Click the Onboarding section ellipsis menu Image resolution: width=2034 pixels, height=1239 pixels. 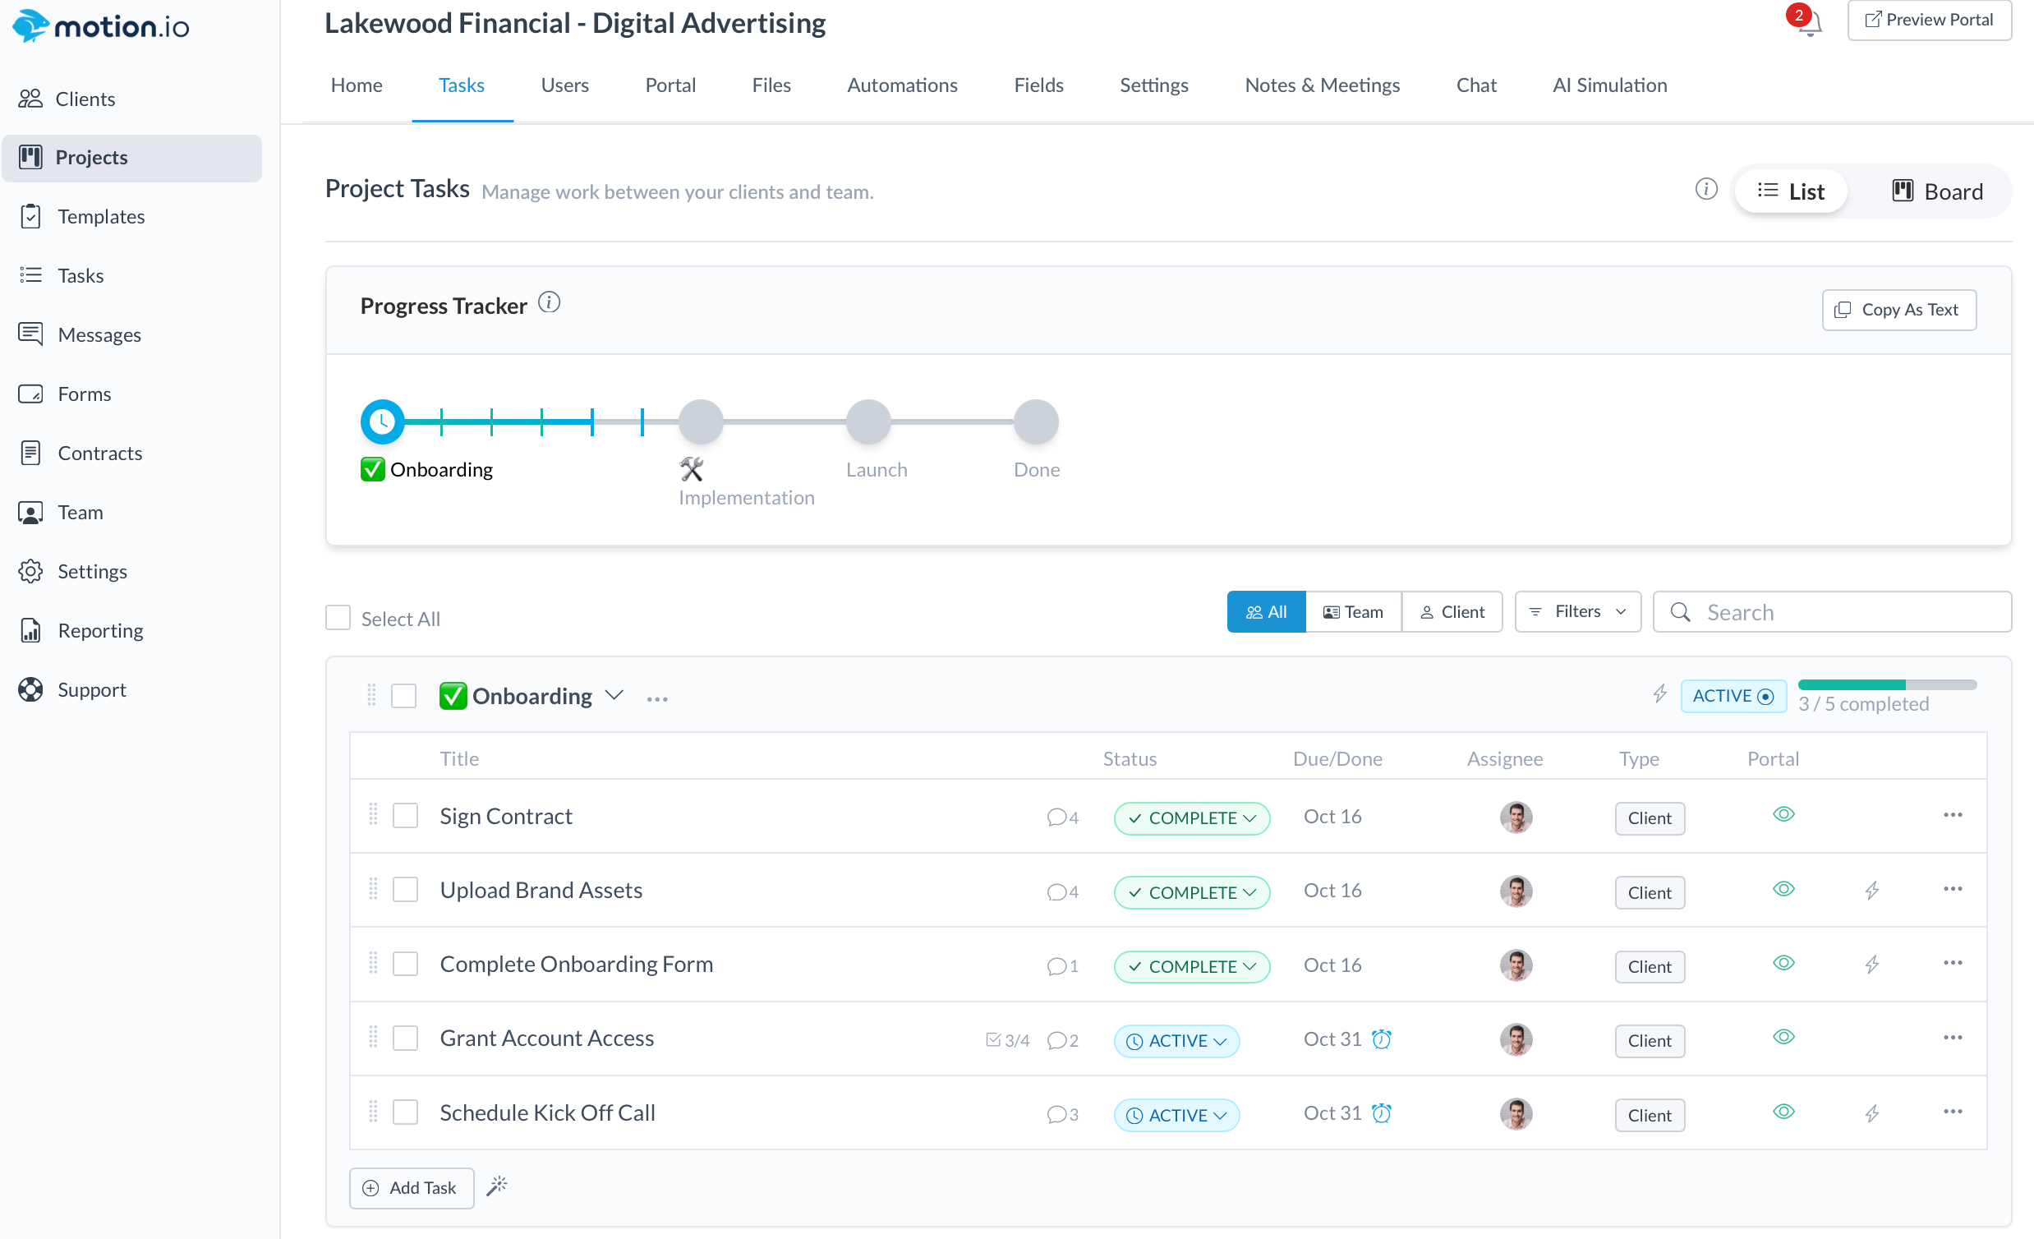point(657,698)
